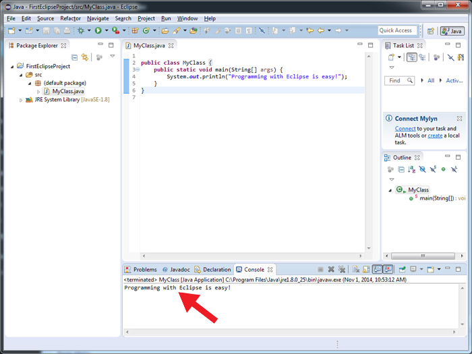
Task: Click the Display Selected Console monitor icon
Action: (413, 269)
